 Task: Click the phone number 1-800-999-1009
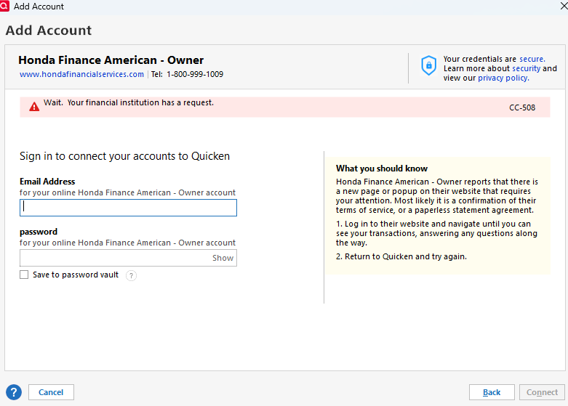pos(195,74)
